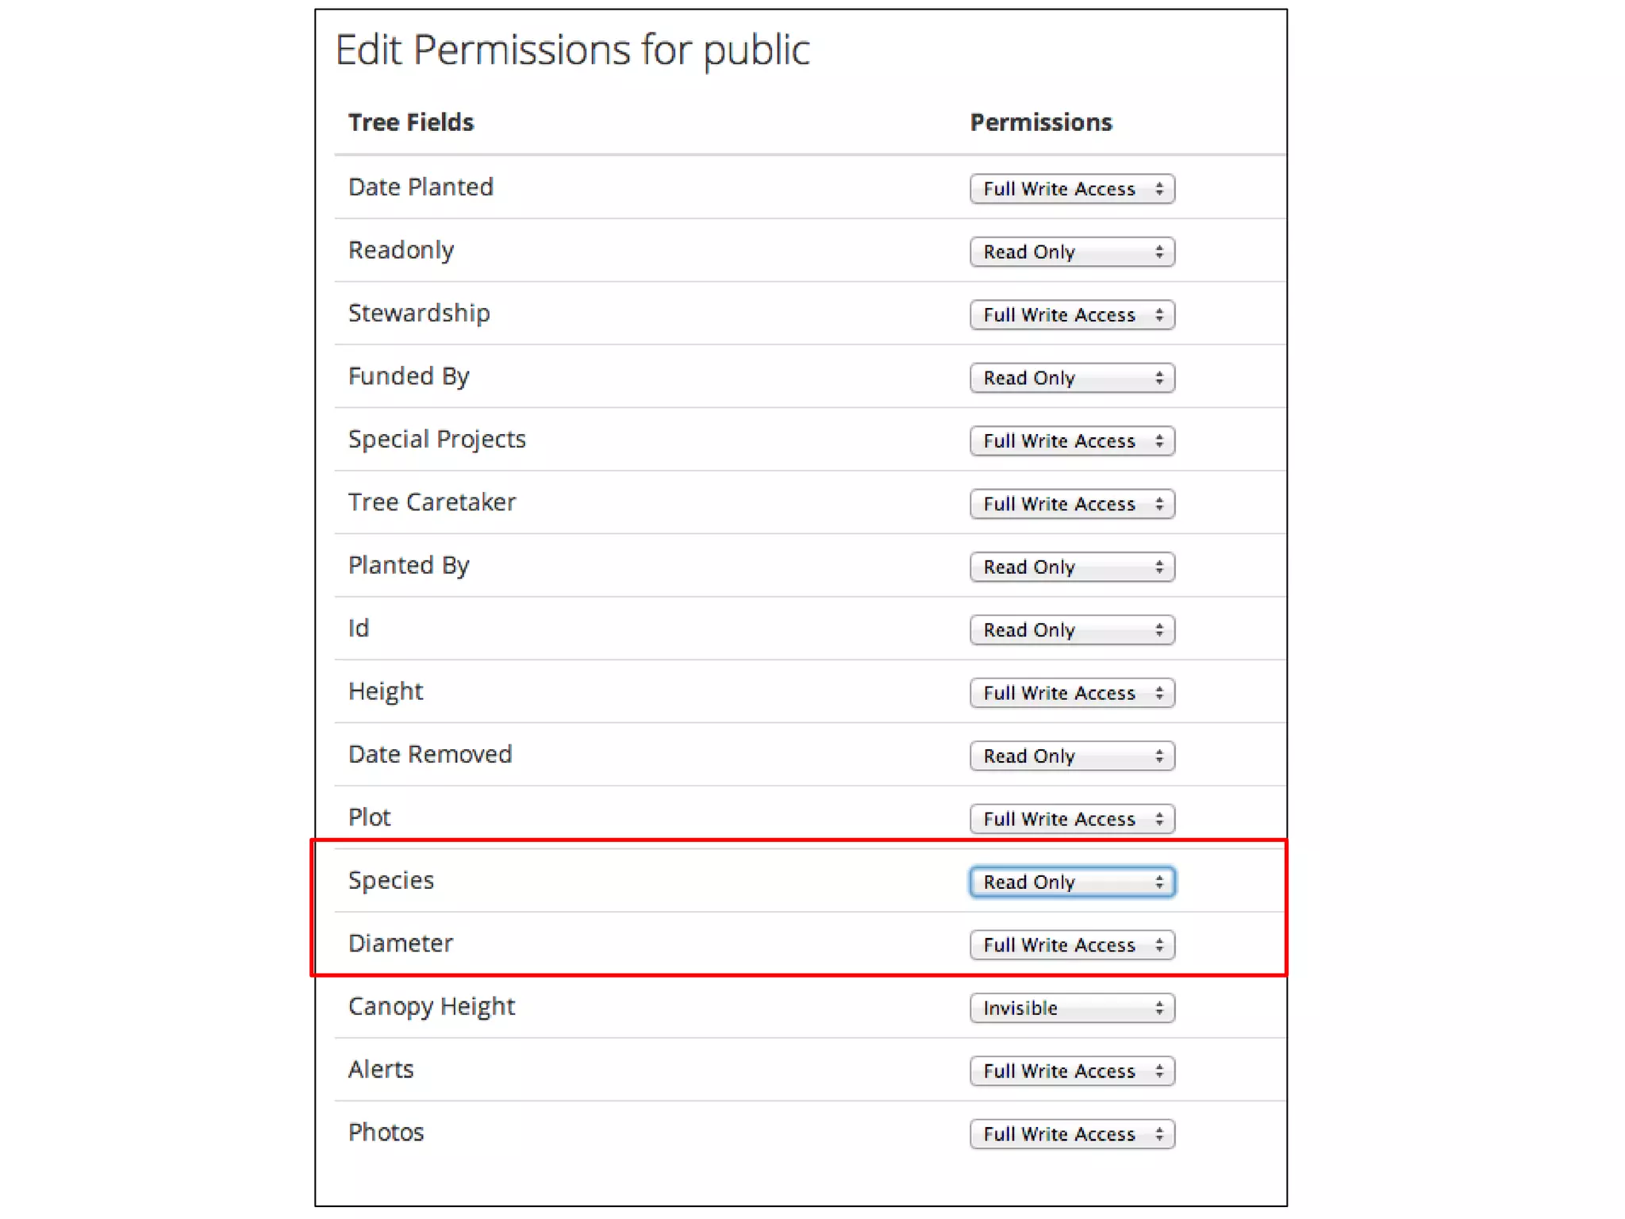
Task: Open Tree Caretaker permission dropdown
Action: [1071, 504]
